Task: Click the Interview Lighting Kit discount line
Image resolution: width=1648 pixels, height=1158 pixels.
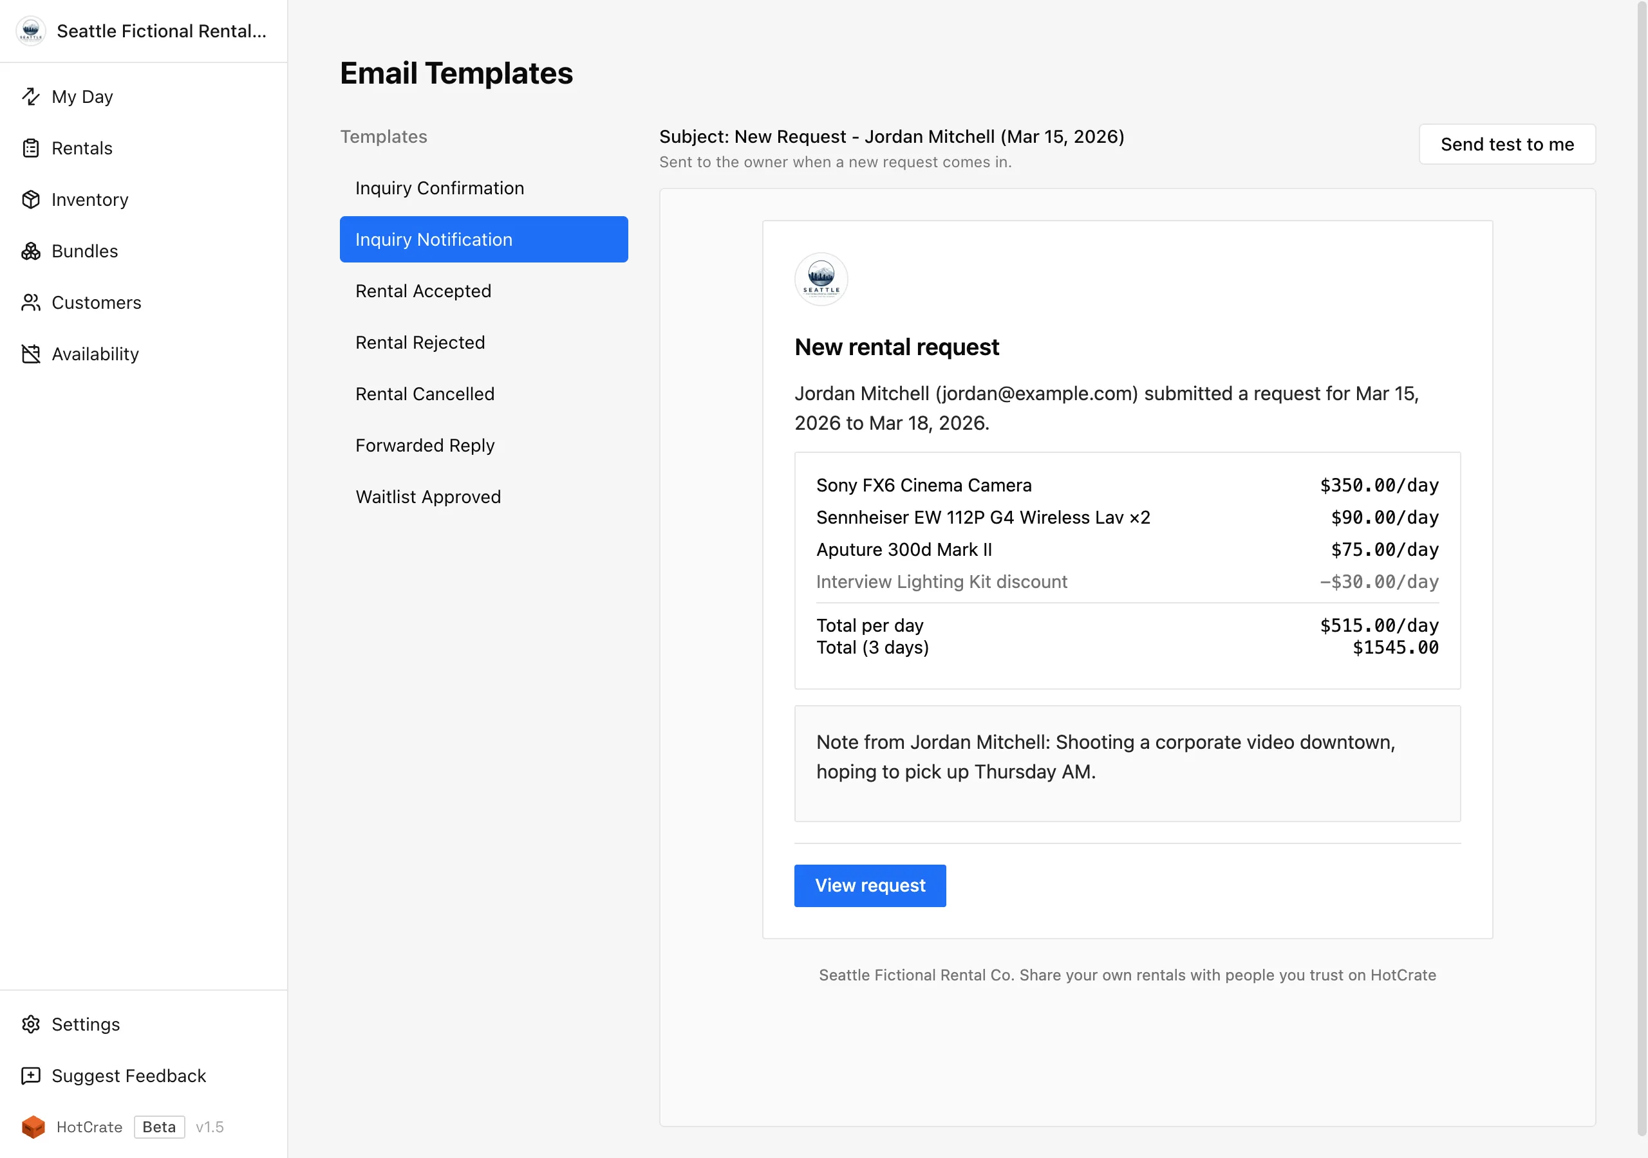Action: (x=942, y=582)
